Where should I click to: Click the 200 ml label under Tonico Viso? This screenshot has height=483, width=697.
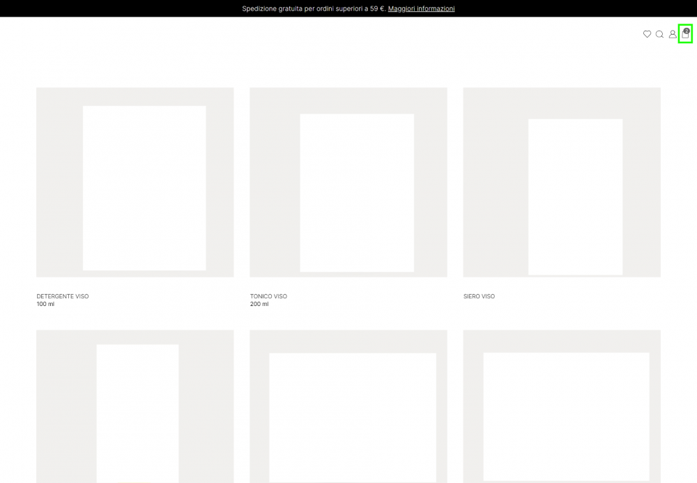(259, 304)
